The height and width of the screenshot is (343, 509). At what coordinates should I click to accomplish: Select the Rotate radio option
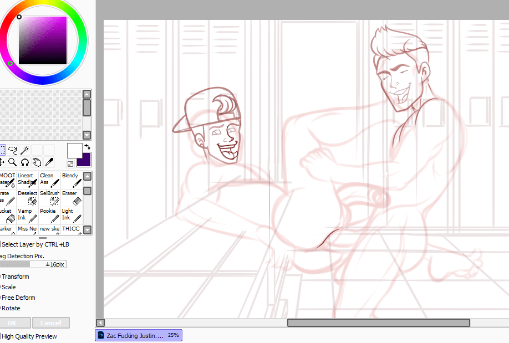(1, 308)
